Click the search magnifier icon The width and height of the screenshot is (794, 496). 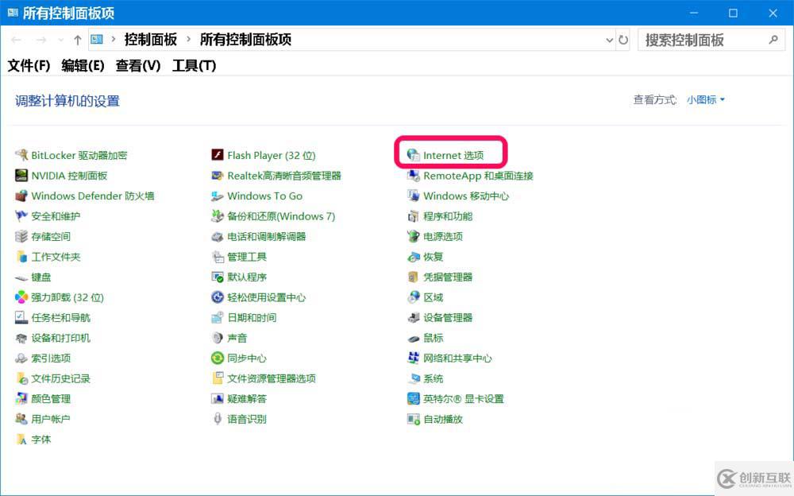tap(773, 39)
